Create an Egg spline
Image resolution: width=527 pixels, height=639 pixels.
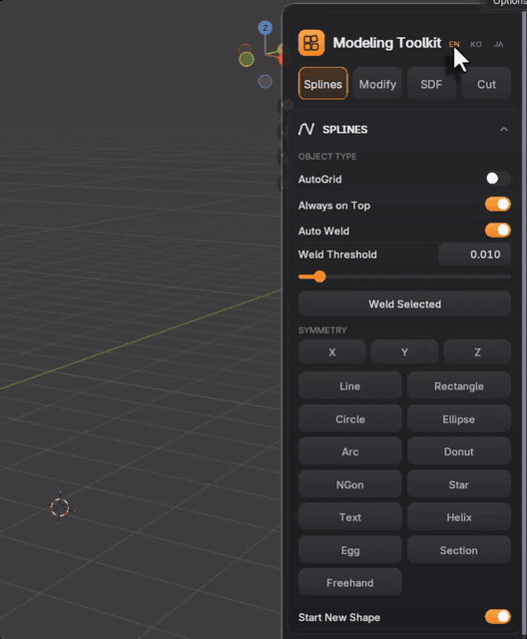coord(350,550)
